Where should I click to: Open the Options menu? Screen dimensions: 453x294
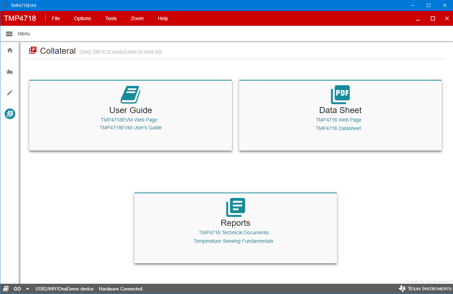(x=82, y=18)
